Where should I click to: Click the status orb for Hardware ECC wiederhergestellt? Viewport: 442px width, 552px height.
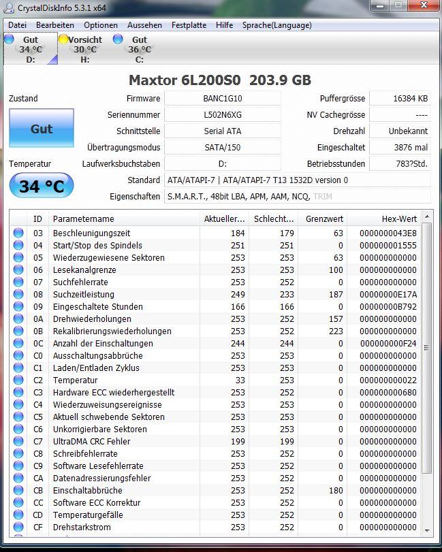coord(18,392)
